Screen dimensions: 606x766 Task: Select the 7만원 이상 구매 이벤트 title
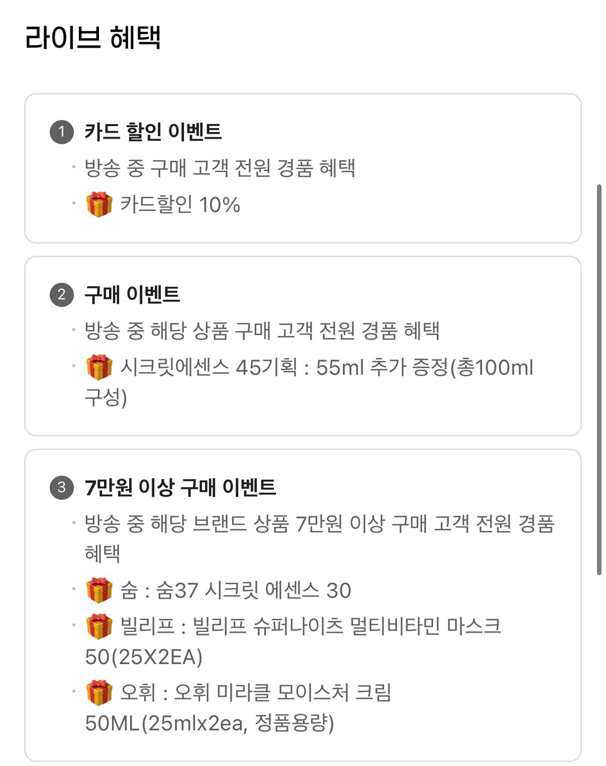click(180, 487)
